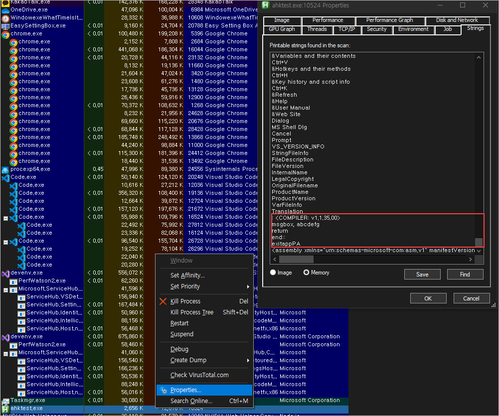Collapse Code.exe tree node with 96,540 K
The image size is (499, 416).
pyautogui.click(x=5, y=242)
